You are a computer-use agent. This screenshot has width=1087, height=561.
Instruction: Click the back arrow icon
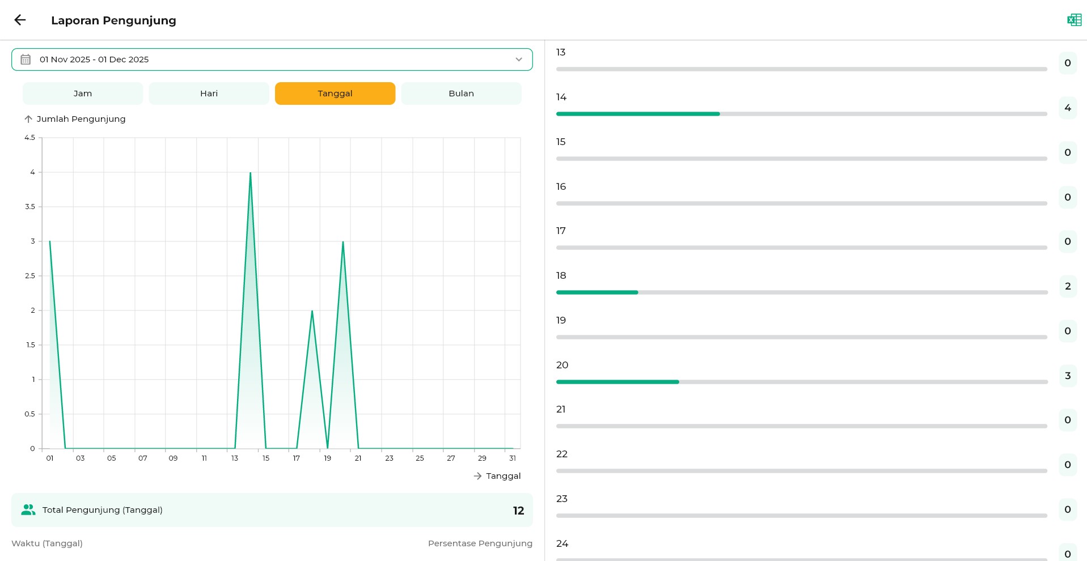[20, 20]
